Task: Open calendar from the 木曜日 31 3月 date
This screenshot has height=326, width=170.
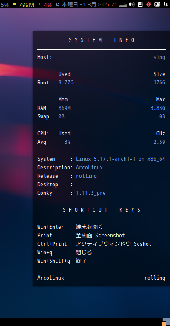Action: [79, 4]
